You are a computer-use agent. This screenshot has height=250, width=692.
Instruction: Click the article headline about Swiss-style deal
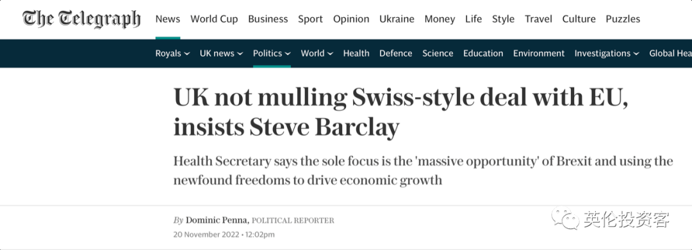tap(400, 112)
